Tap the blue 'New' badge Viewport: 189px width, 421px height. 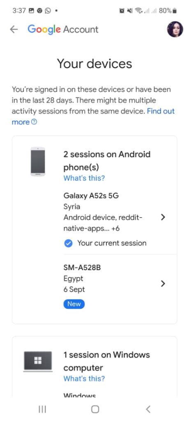(x=74, y=304)
